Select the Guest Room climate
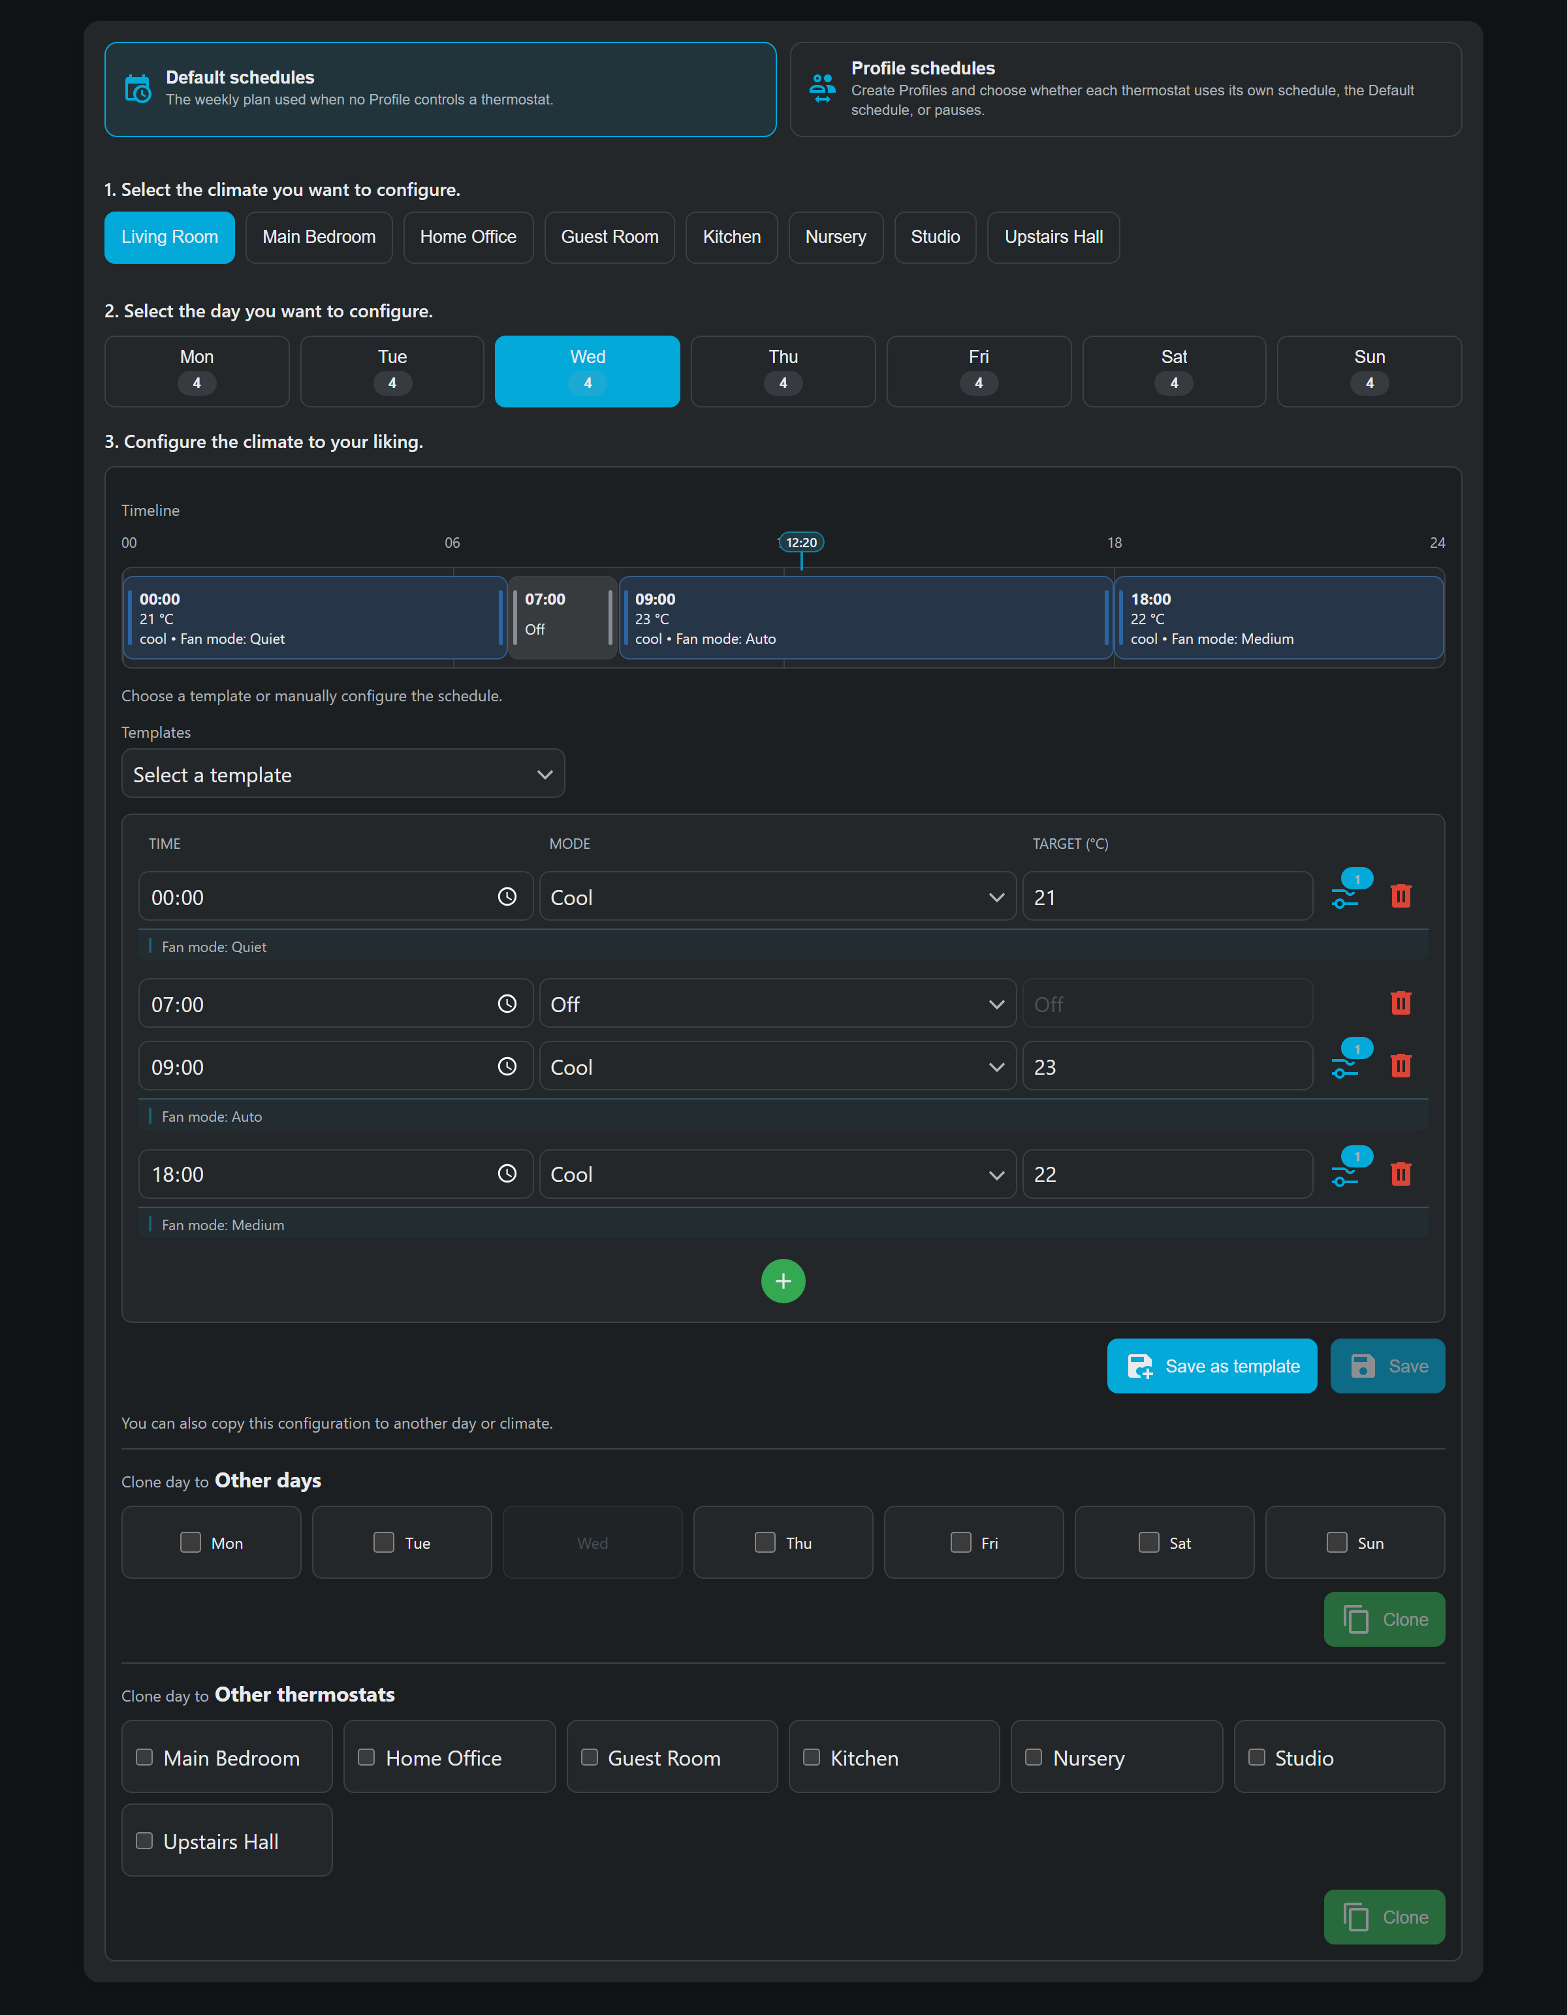 pyautogui.click(x=610, y=237)
